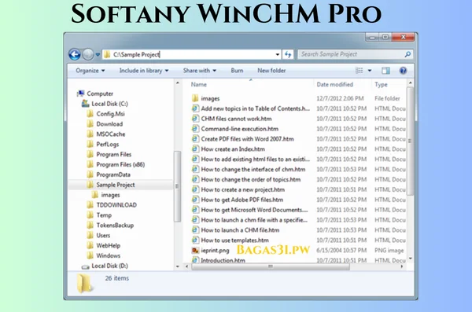Select How create an Index.htm
The width and height of the screenshot is (472, 312).
pyautogui.click(x=228, y=149)
